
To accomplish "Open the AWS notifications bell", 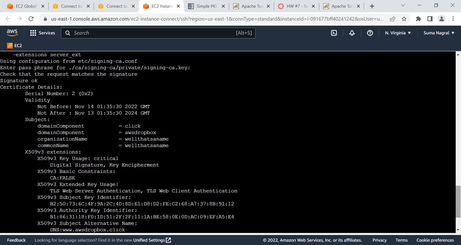I will click(351, 33).
